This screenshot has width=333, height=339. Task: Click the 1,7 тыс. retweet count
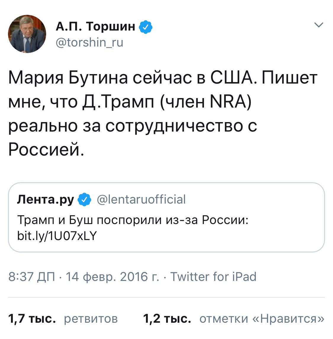(32, 319)
